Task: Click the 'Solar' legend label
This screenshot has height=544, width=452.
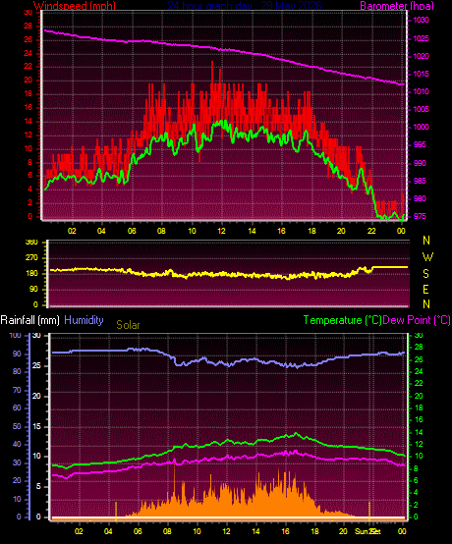Action: point(128,325)
